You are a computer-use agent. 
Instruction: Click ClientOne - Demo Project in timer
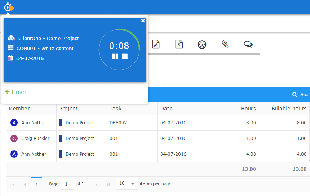tap(49, 38)
